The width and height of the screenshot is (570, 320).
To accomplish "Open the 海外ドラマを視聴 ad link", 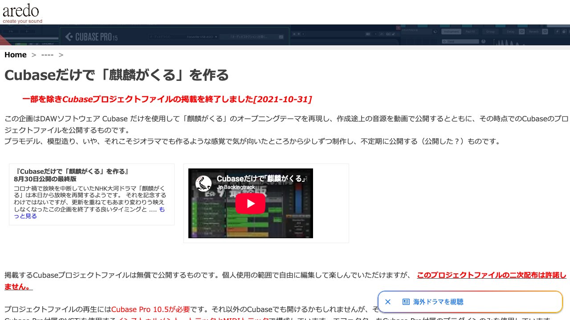I will (x=438, y=302).
